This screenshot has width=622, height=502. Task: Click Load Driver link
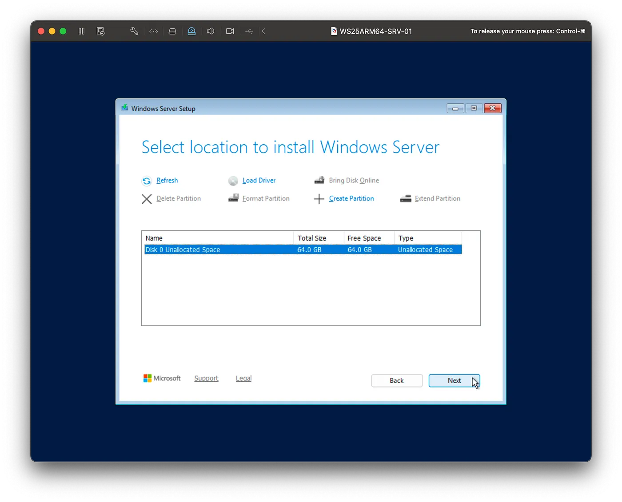[x=259, y=181]
